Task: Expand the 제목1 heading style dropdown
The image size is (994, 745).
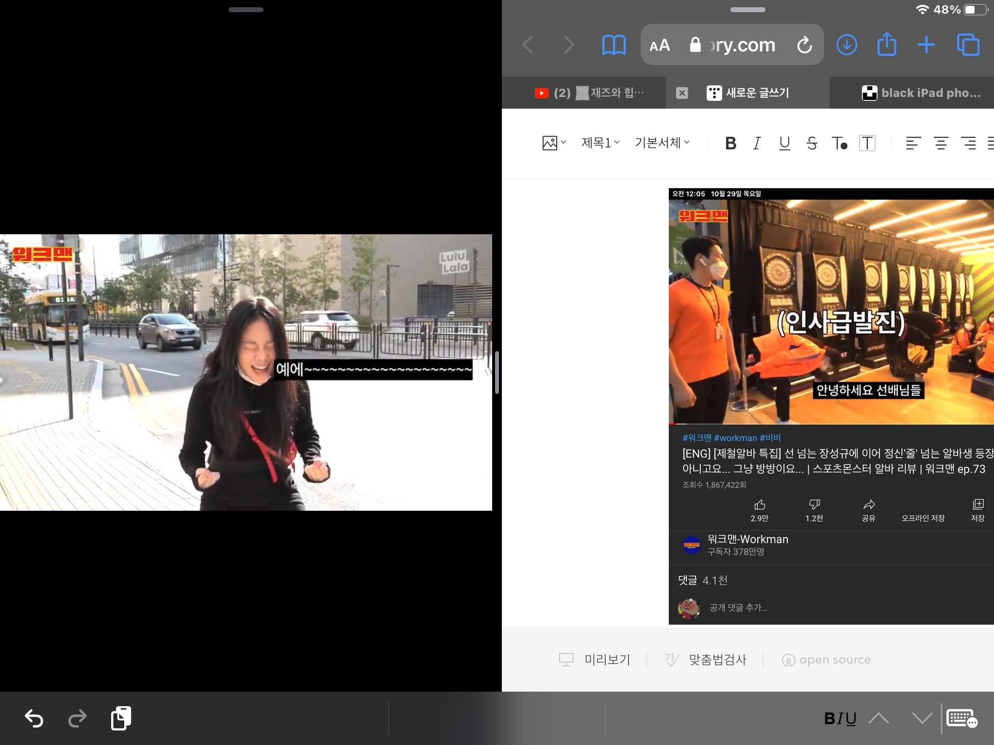Action: [x=600, y=143]
